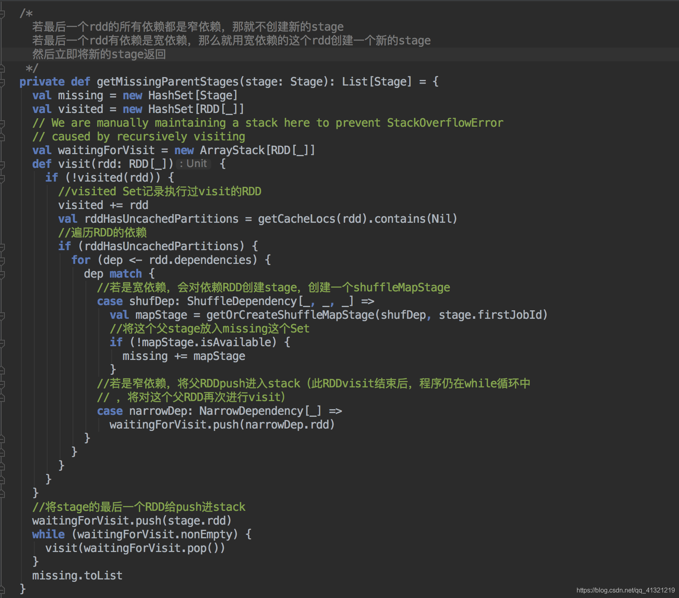Click the '//将stage的最后一个RDD给push进stack' comment

pos(139,507)
